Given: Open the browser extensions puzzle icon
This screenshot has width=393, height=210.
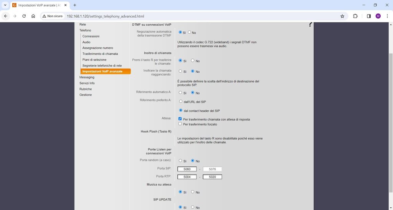Looking at the screenshot, I should (x=355, y=16).
